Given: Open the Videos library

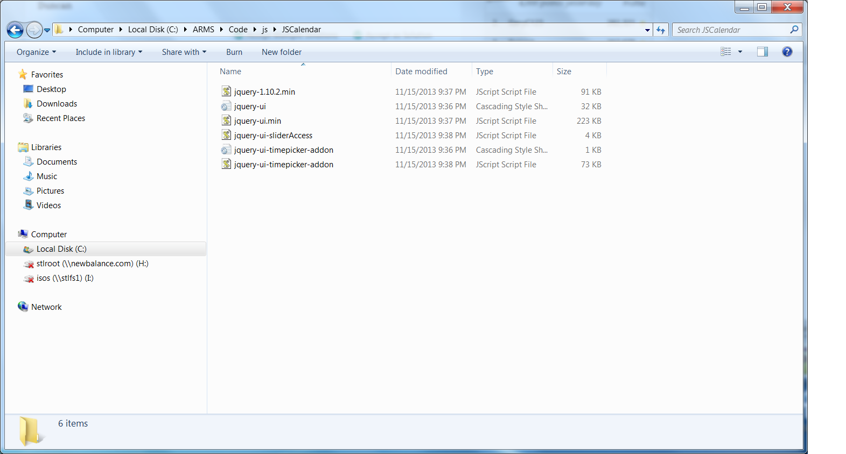Looking at the screenshot, I should tap(48, 205).
